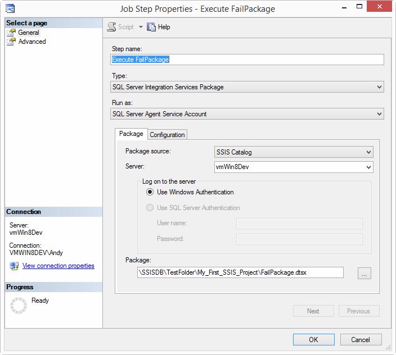Click the connection properties icon
Image resolution: width=396 pixels, height=355 pixels.
point(14,266)
